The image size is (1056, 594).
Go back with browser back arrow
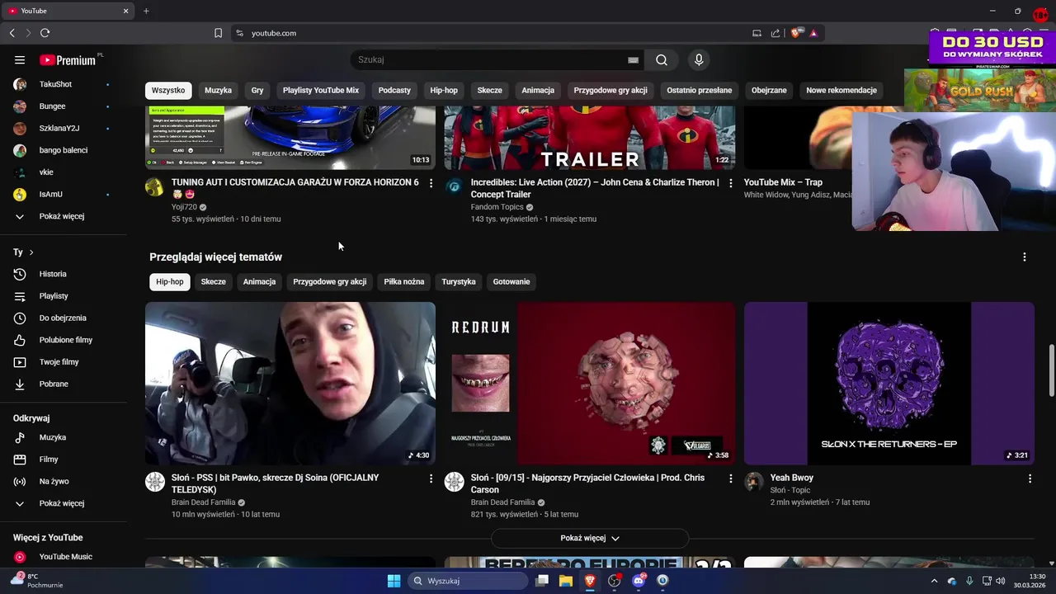tap(12, 33)
